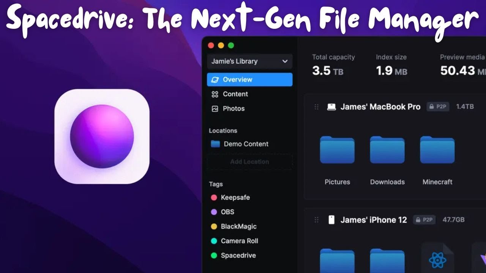The image size is (486, 273).
Task: Click the purple Spacedrive app icon
Action: [102, 136]
